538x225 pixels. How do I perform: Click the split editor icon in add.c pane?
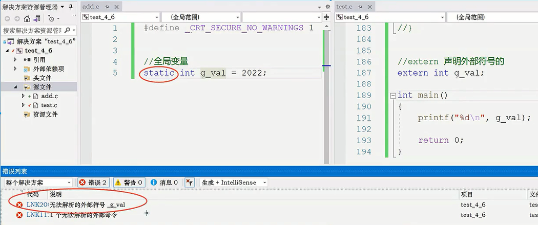click(326, 17)
